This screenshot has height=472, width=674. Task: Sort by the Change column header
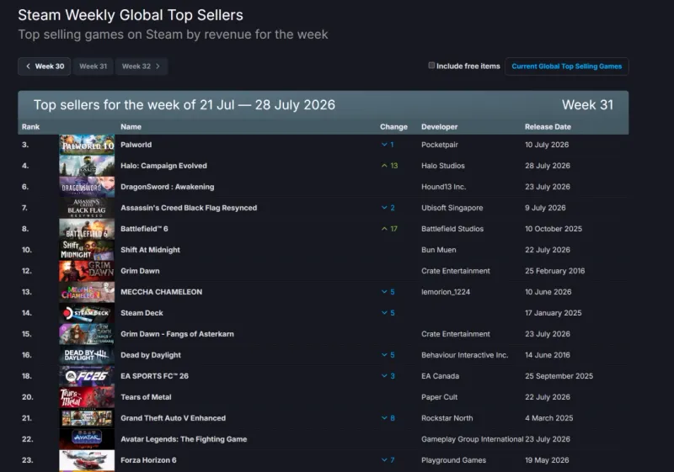(393, 127)
